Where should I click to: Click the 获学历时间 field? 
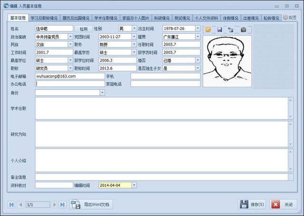[x=181, y=52]
